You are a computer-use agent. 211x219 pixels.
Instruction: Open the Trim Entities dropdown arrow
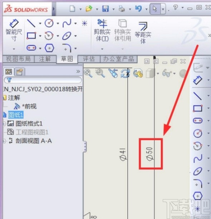point(102,49)
